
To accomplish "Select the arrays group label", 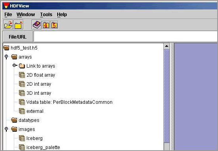I will 25,57.
